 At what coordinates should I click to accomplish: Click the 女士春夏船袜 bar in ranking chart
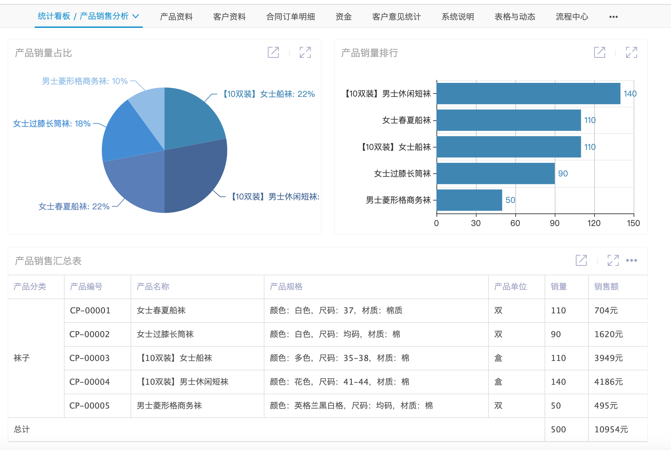pos(509,120)
